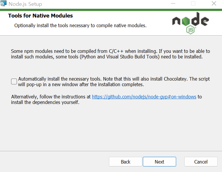The width and height of the screenshot is (222, 172).
Task: Go to the next setup step
Action: click(159, 162)
